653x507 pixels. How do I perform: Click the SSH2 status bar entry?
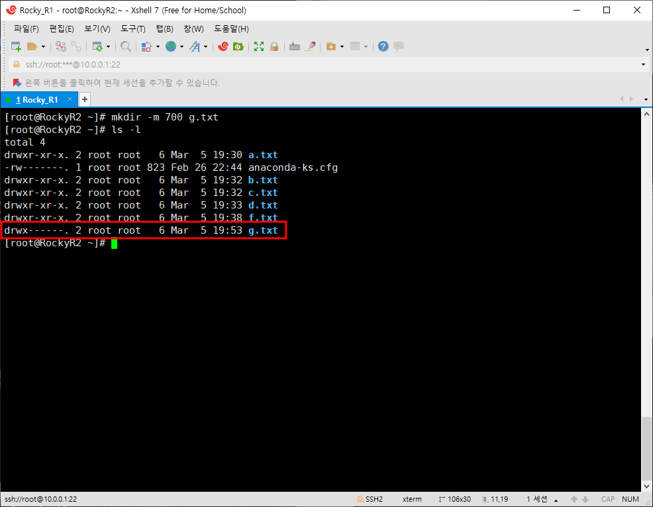(x=370, y=499)
